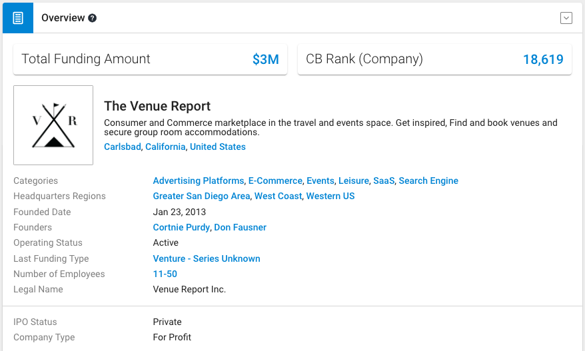Click the Active operating status value
The image size is (585, 351).
pyautogui.click(x=166, y=242)
